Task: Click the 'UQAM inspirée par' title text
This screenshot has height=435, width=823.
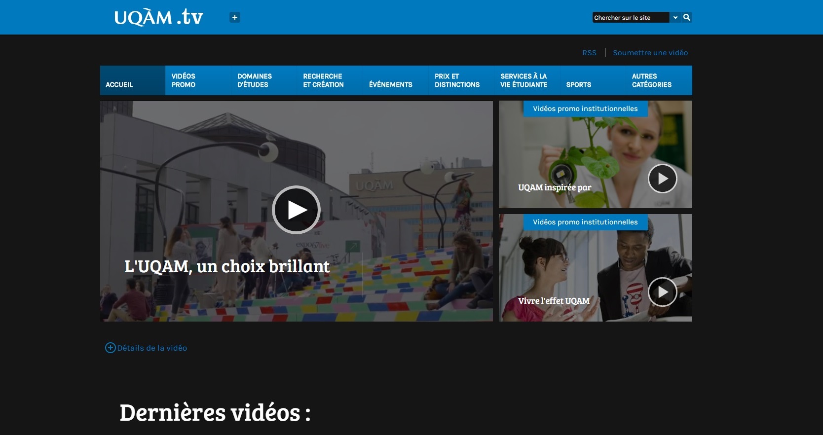Action: (x=555, y=187)
